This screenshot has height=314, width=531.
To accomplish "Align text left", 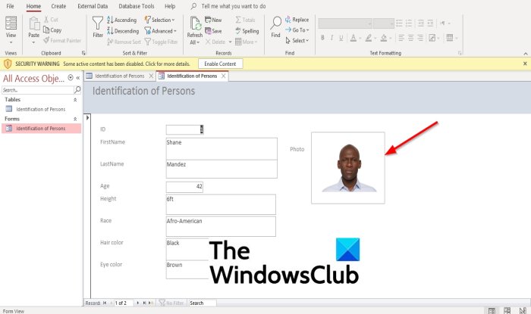I will point(401,38).
